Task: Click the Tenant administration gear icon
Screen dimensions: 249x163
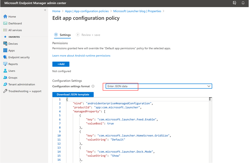Action: click(x=5, y=84)
